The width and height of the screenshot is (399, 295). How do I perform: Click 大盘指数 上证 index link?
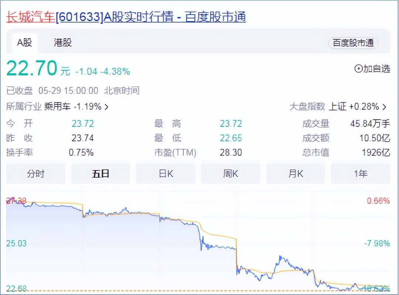pos(338,107)
